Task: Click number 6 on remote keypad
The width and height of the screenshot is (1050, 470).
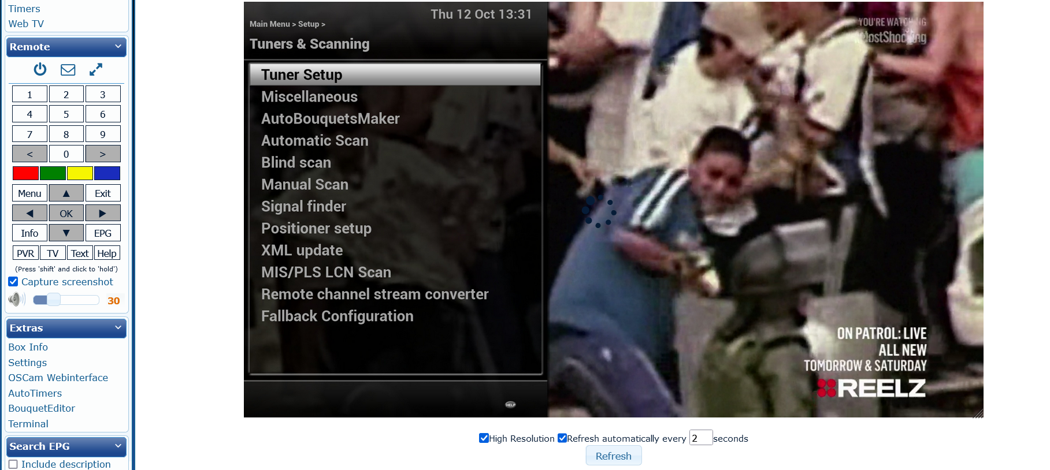Action: tap(103, 114)
